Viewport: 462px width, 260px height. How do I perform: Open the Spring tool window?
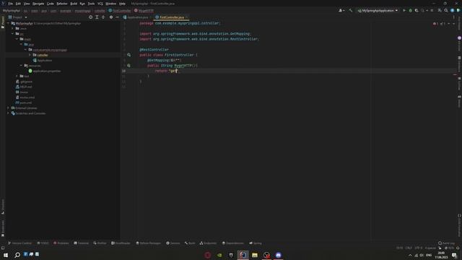pos(256,243)
